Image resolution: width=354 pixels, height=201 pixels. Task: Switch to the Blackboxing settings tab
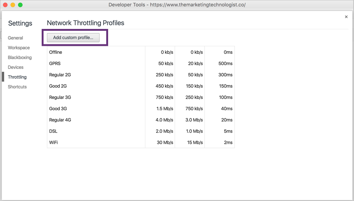[x=20, y=57]
